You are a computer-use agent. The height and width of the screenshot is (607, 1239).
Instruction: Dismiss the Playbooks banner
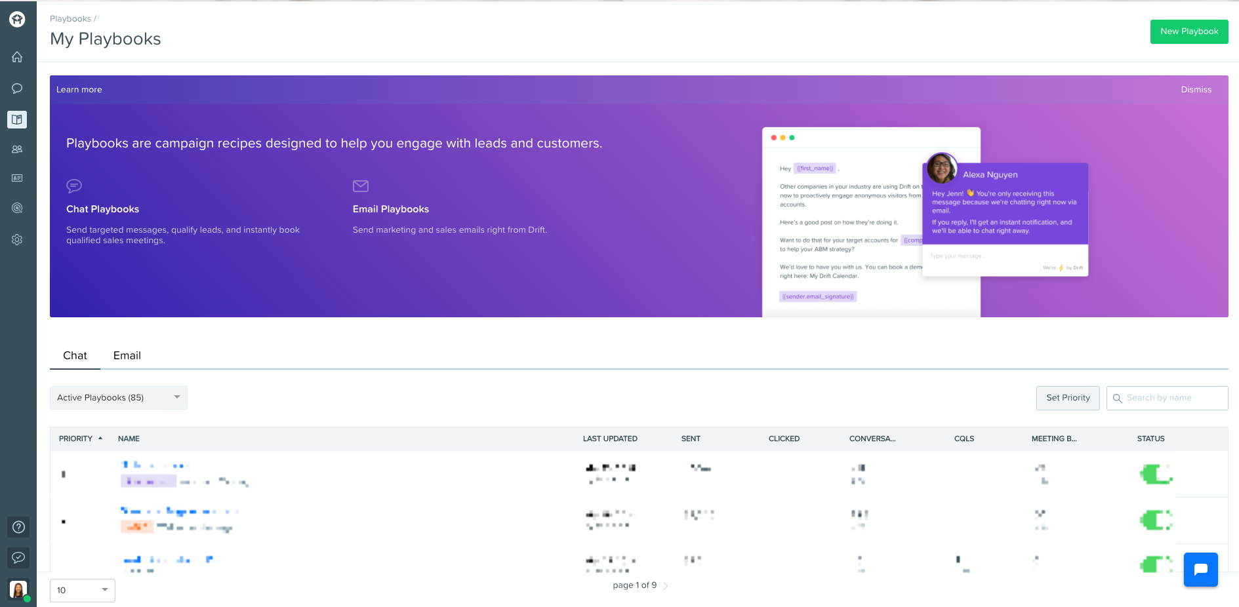point(1196,90)
